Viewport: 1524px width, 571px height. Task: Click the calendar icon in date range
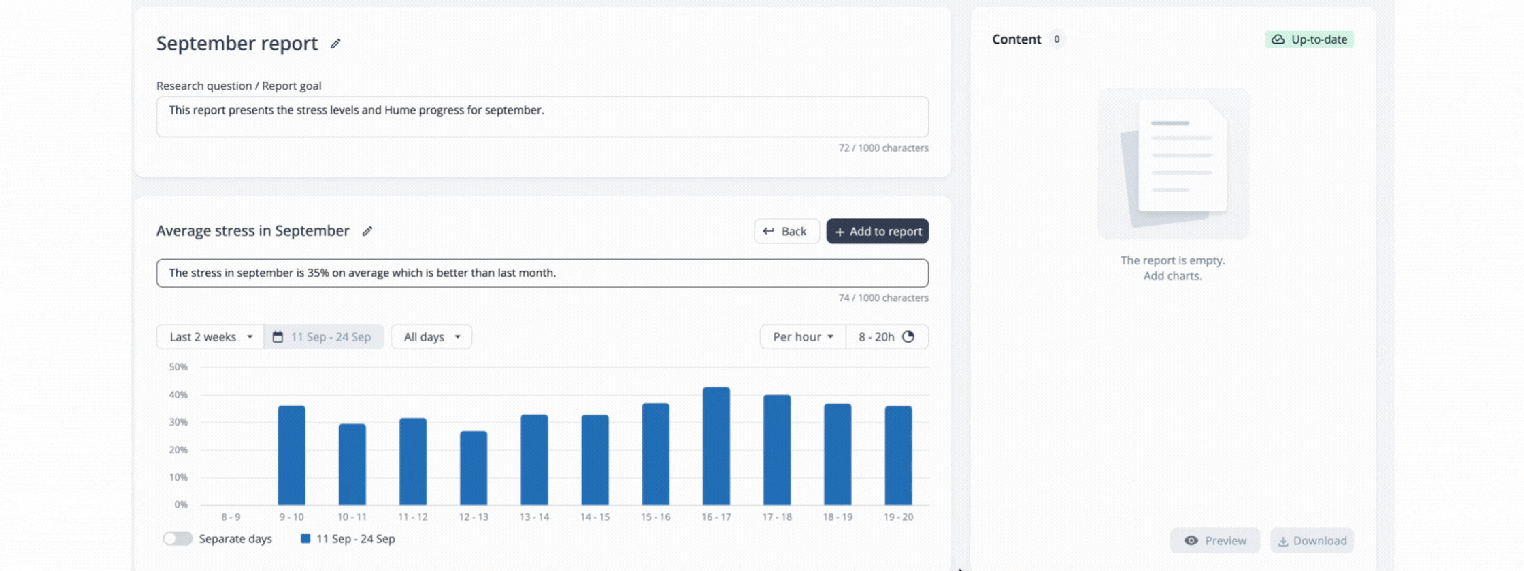[x=278, y=337]
